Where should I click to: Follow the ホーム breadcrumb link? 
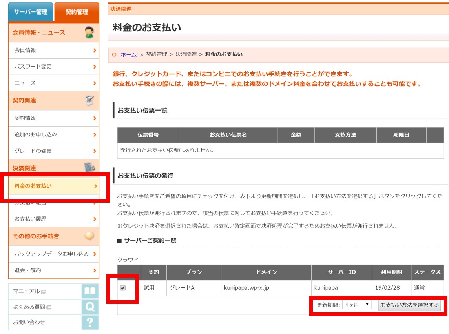pos(128,54)
